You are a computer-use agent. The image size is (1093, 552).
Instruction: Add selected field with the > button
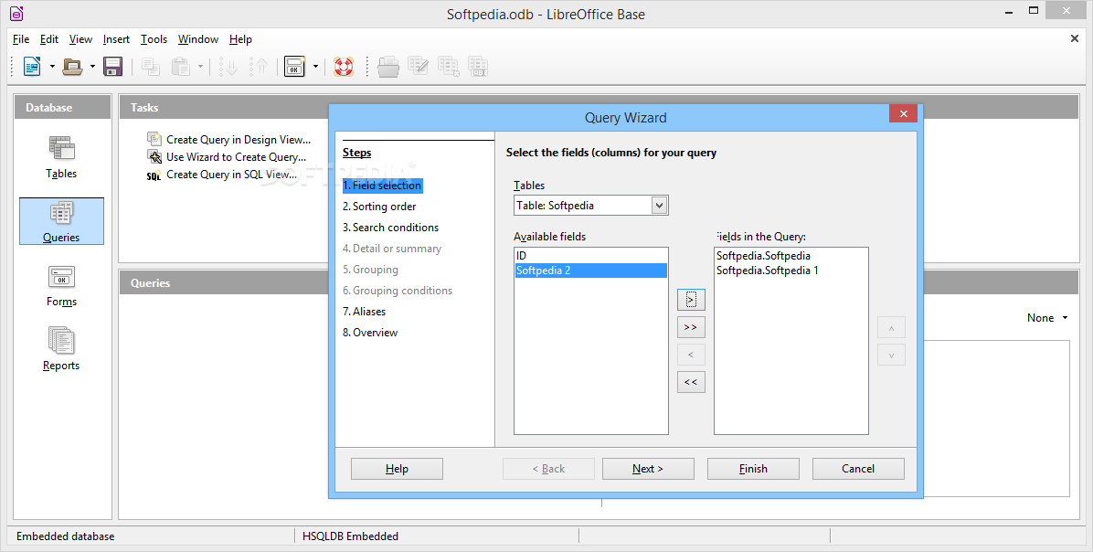pos(691,299)
